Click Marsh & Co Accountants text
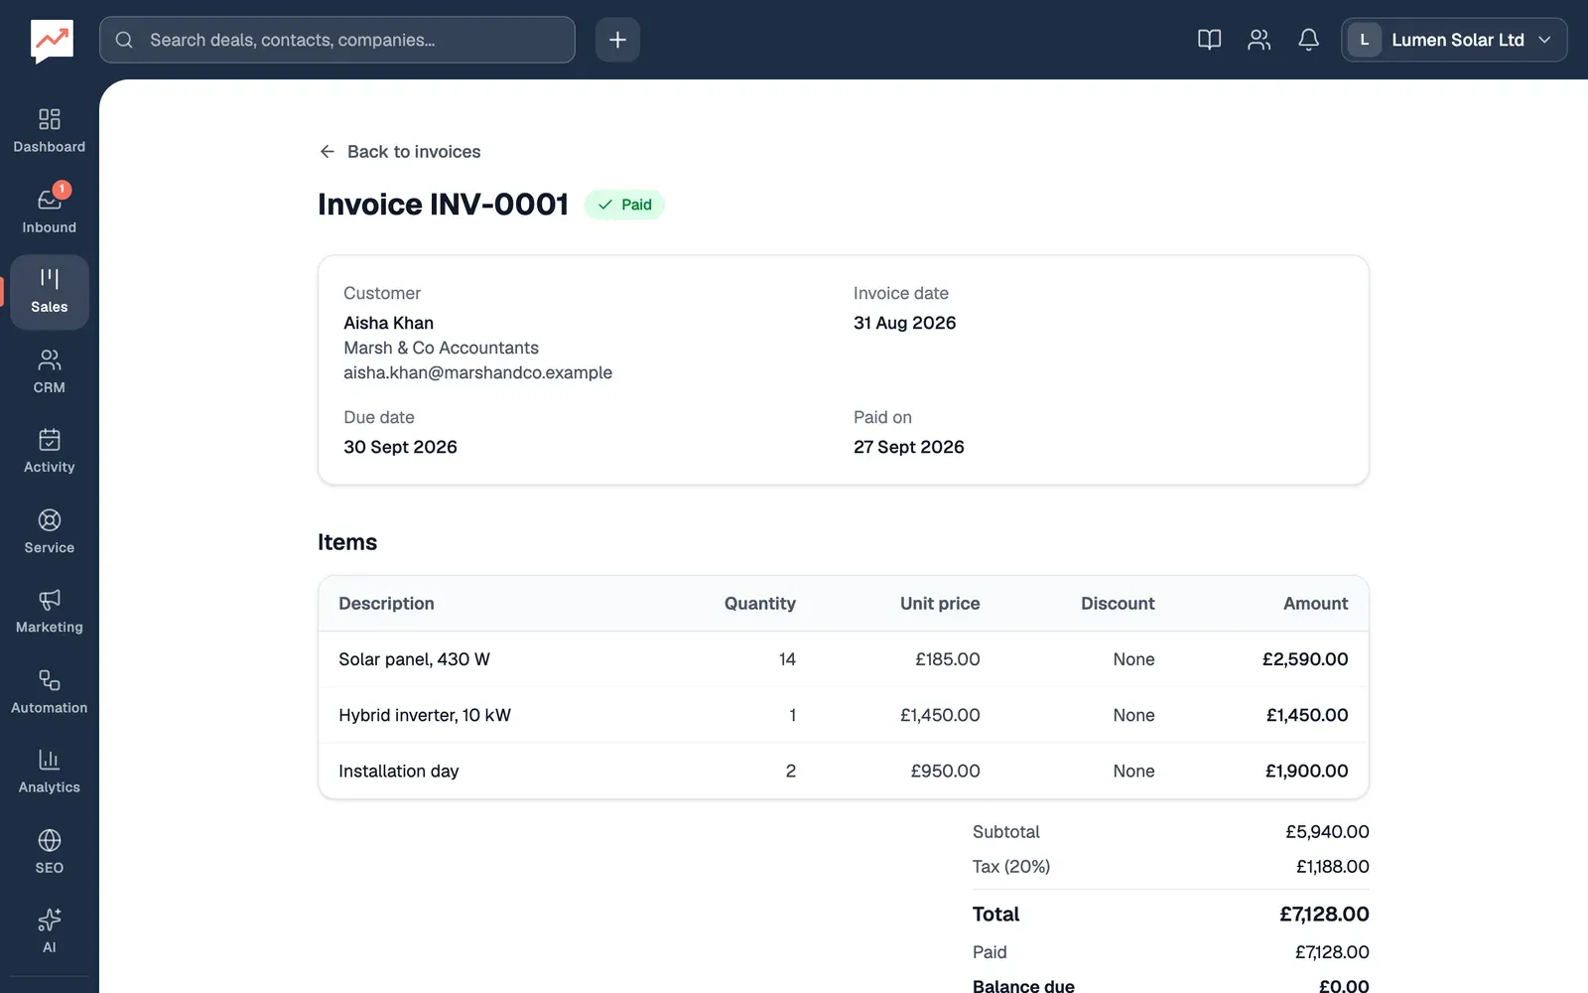This screenshot has width=1588, height=993. tap(441, 348)
